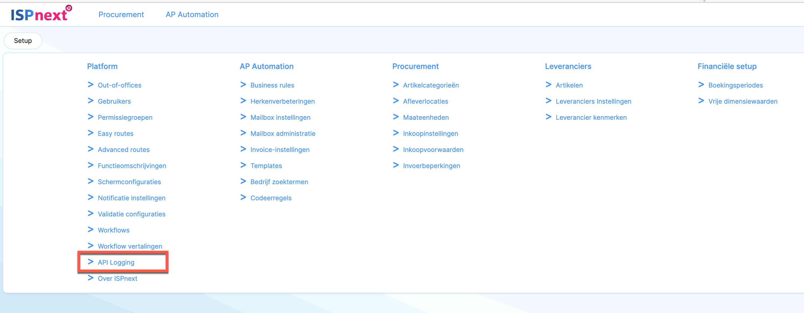804x313 pixels.
Task: Open the AP Automation top menu
Action: 192,15
